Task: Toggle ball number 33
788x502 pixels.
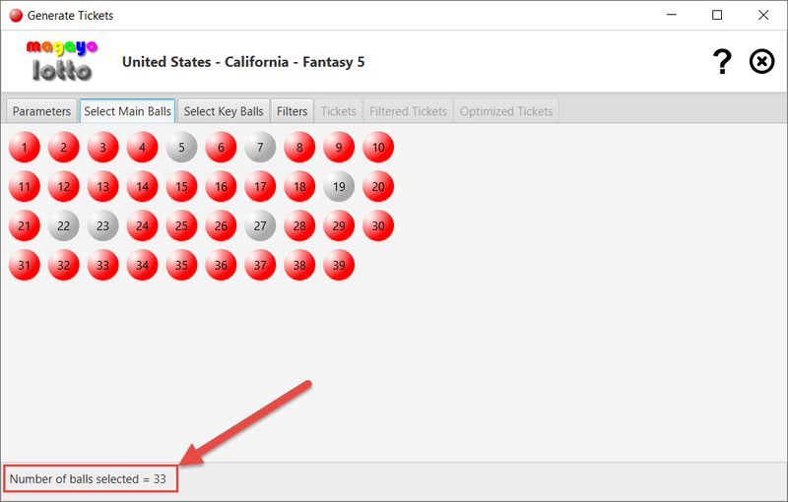Action: [103, 265]
